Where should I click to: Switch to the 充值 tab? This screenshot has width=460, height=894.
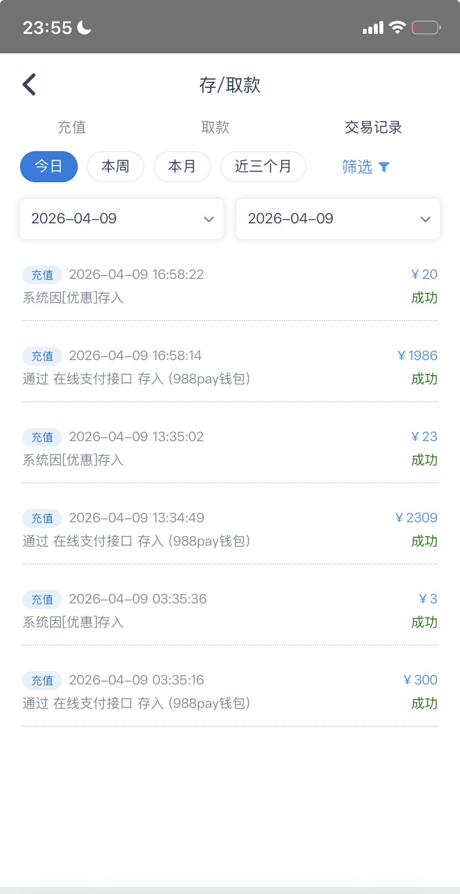click(72, 127)
